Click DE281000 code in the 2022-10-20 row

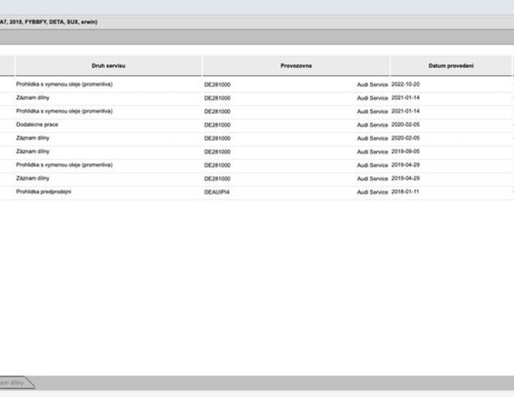pyautogui.click(x=217, y=84)
